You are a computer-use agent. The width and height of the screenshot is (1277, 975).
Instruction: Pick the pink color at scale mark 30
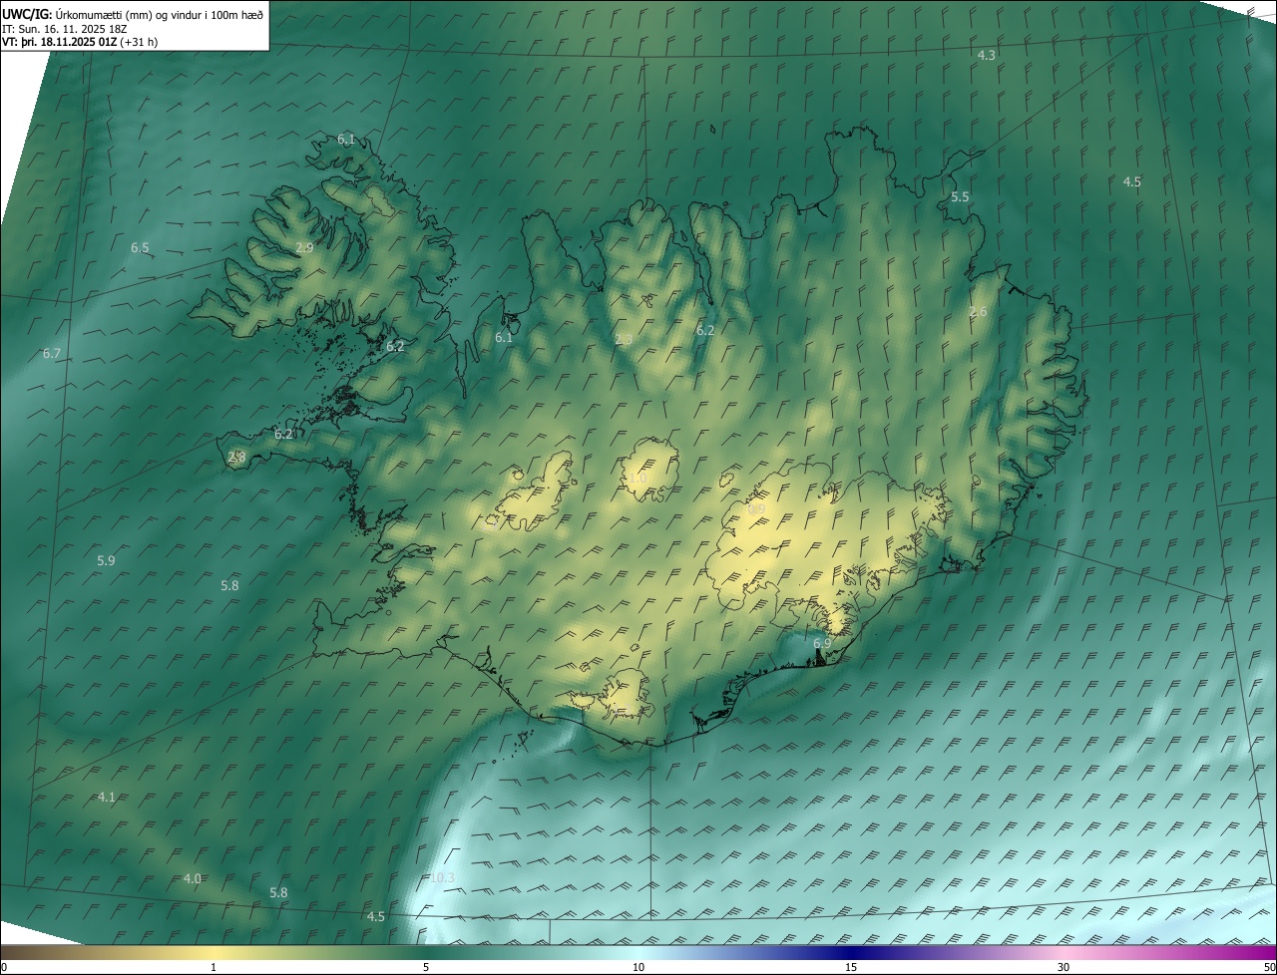(1064, 952)
